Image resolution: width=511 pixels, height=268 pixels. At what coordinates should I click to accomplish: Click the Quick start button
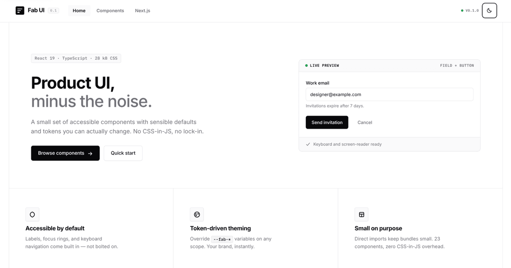coord(123,153)
